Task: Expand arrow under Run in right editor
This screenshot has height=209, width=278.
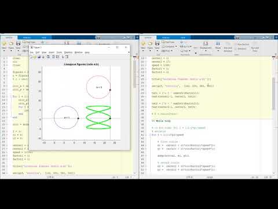Action: tap(218, 51)
